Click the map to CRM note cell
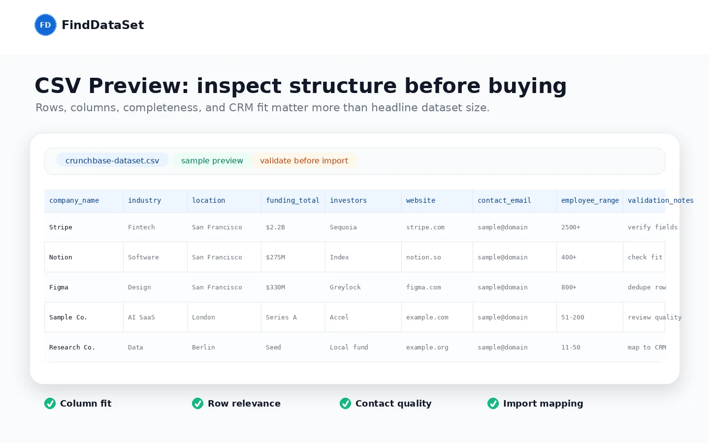709x443 pixels. tap(644, 347)
